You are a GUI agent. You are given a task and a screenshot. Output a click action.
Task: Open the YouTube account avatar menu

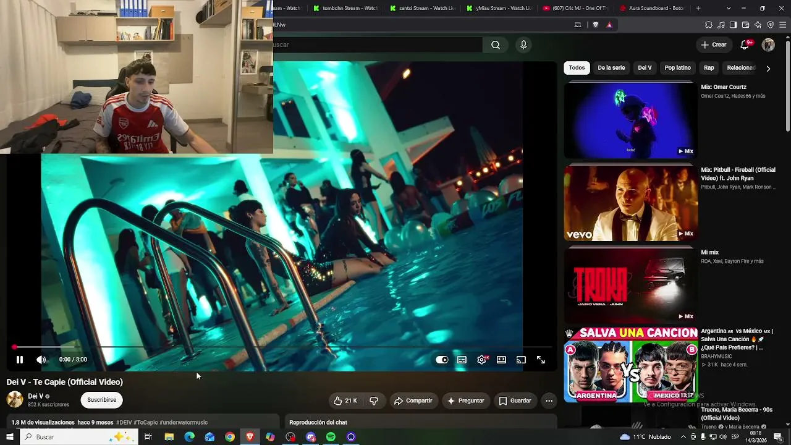(x=768, y=44)
